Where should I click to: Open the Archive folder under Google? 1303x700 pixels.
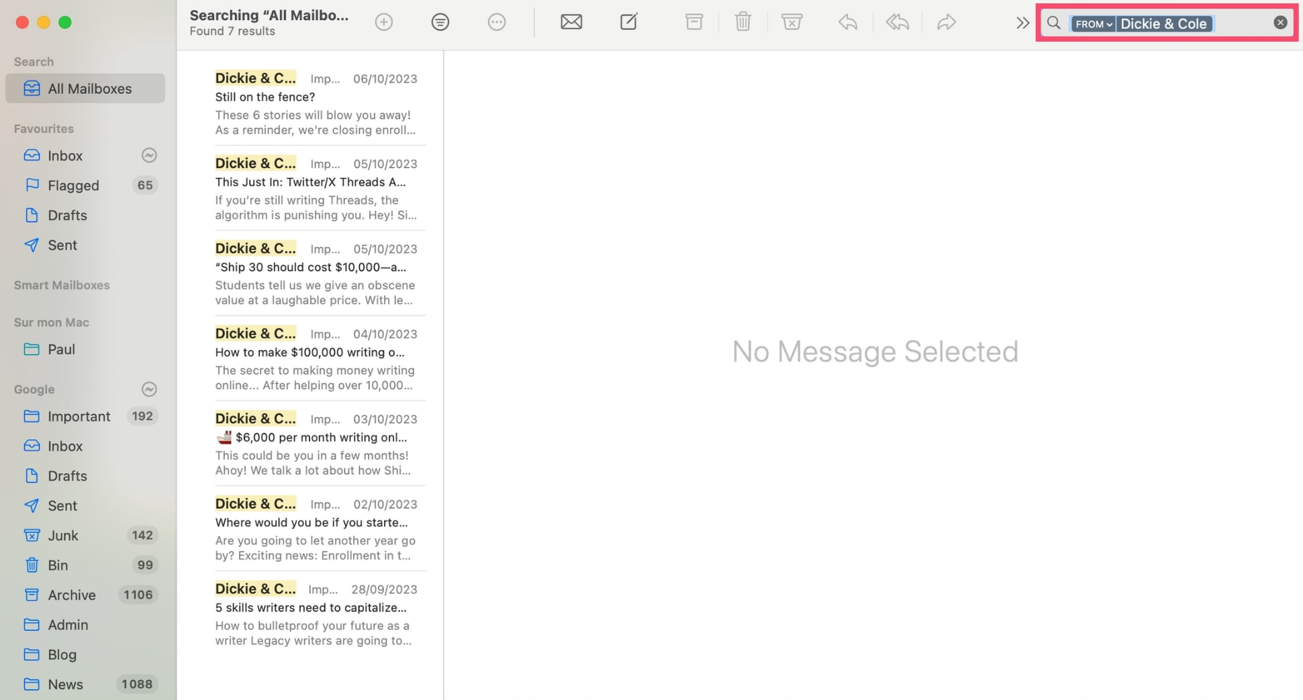[x=71, y=595]
